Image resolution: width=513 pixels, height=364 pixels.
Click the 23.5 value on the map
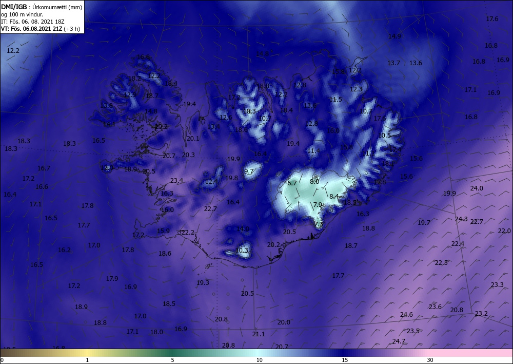click(x=413, y=331)
